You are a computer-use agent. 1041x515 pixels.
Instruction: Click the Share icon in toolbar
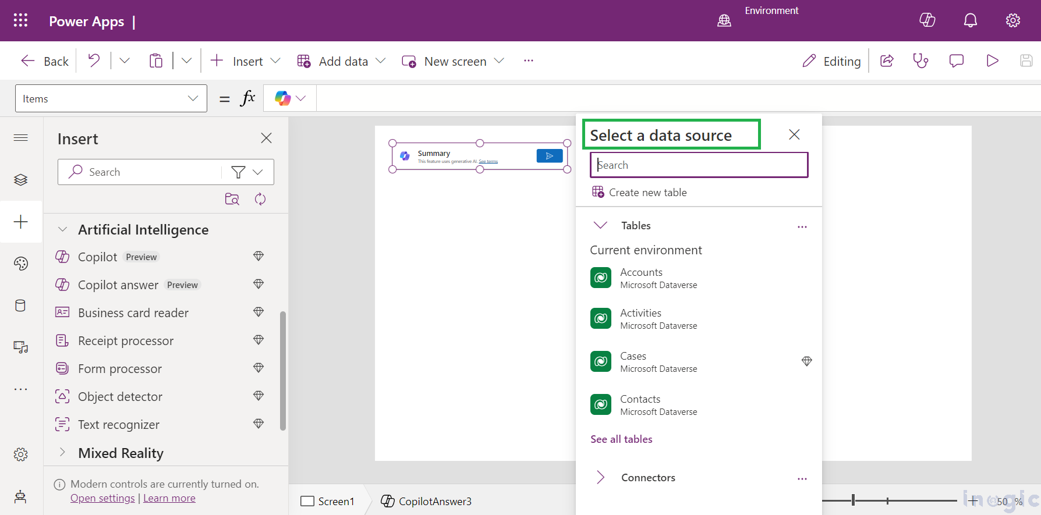[887, 61]
